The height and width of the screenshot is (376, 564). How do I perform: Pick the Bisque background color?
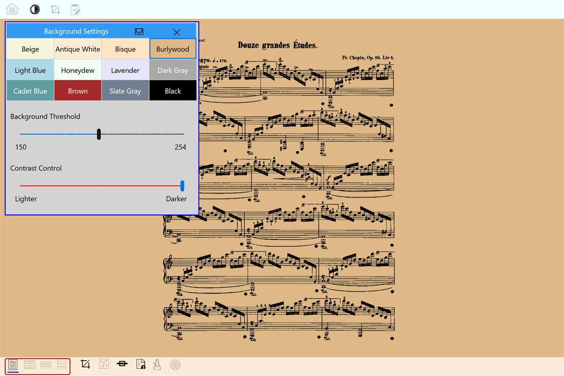pos(125,49)
